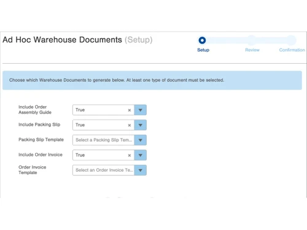
Task: Click the Confirmation step label
Action: [292, 50]
